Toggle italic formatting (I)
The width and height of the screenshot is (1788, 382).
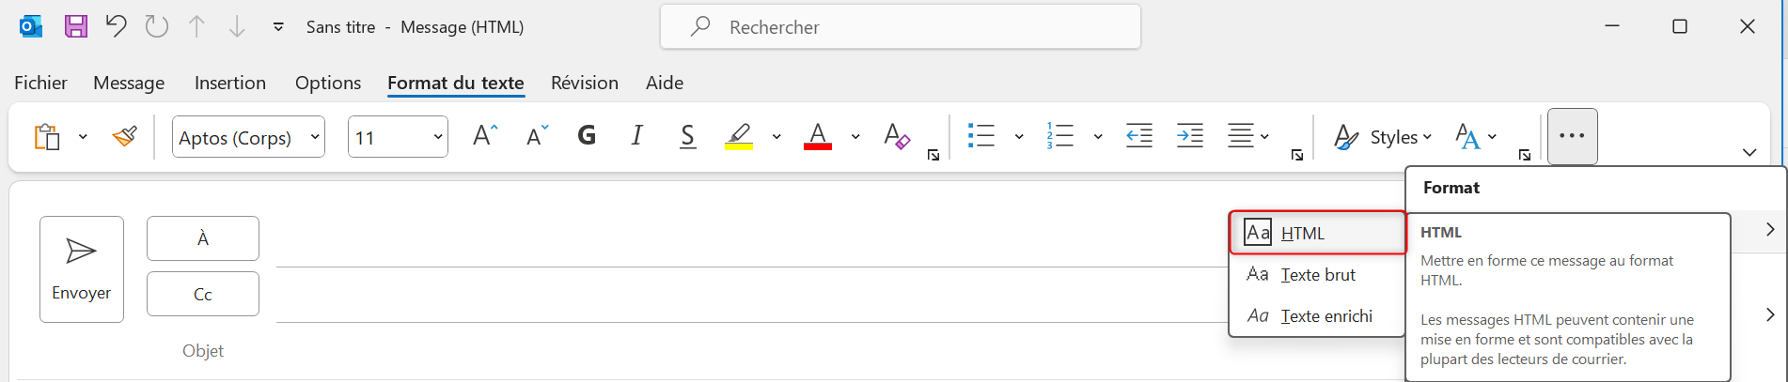tap(637, 136)
